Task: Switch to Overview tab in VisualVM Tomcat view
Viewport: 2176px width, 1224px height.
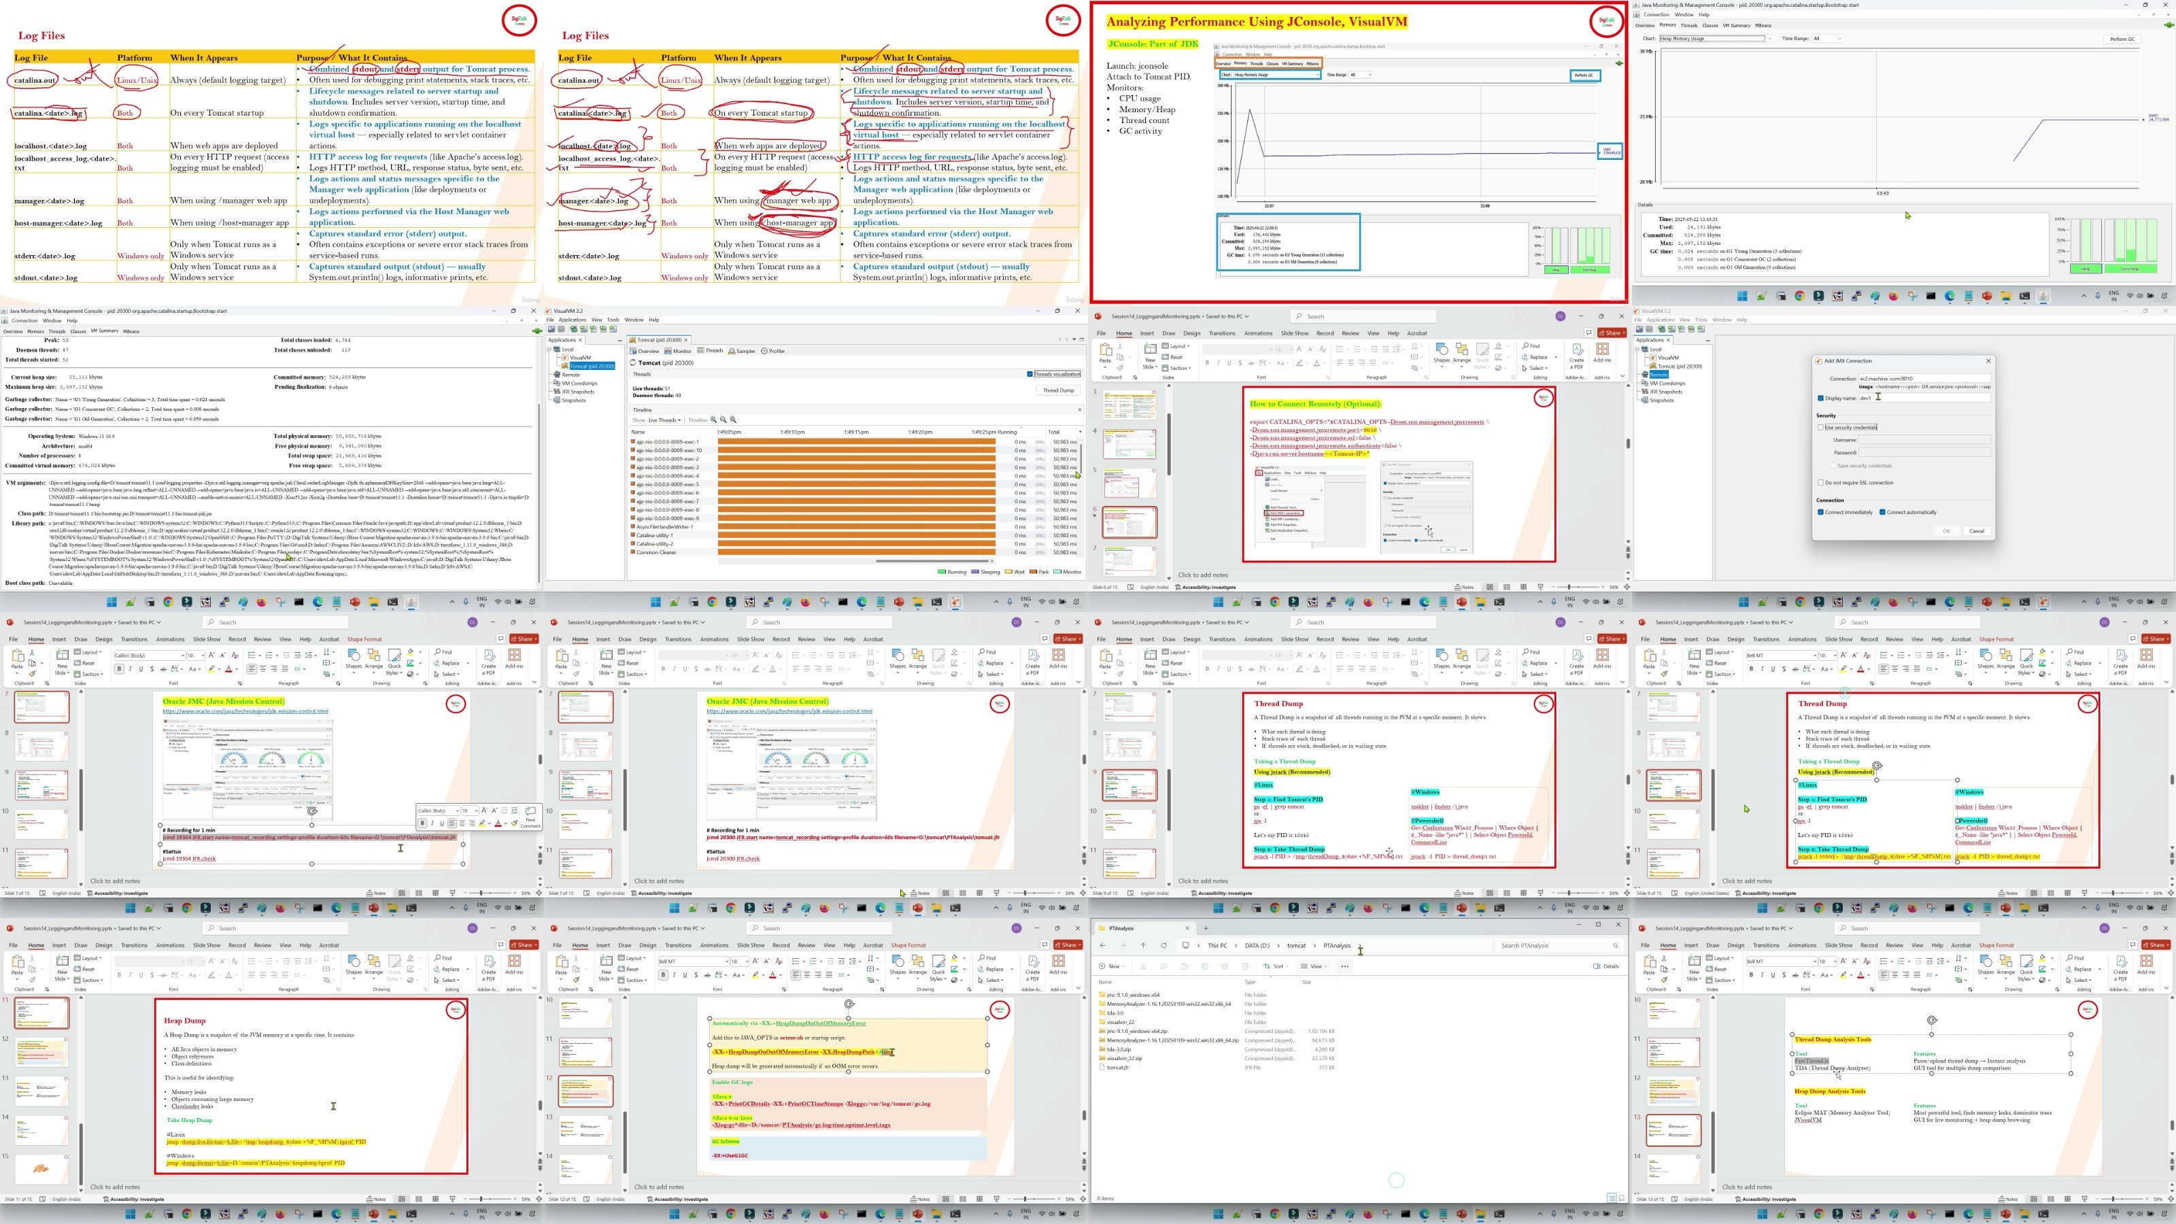Action: point(645,352)
